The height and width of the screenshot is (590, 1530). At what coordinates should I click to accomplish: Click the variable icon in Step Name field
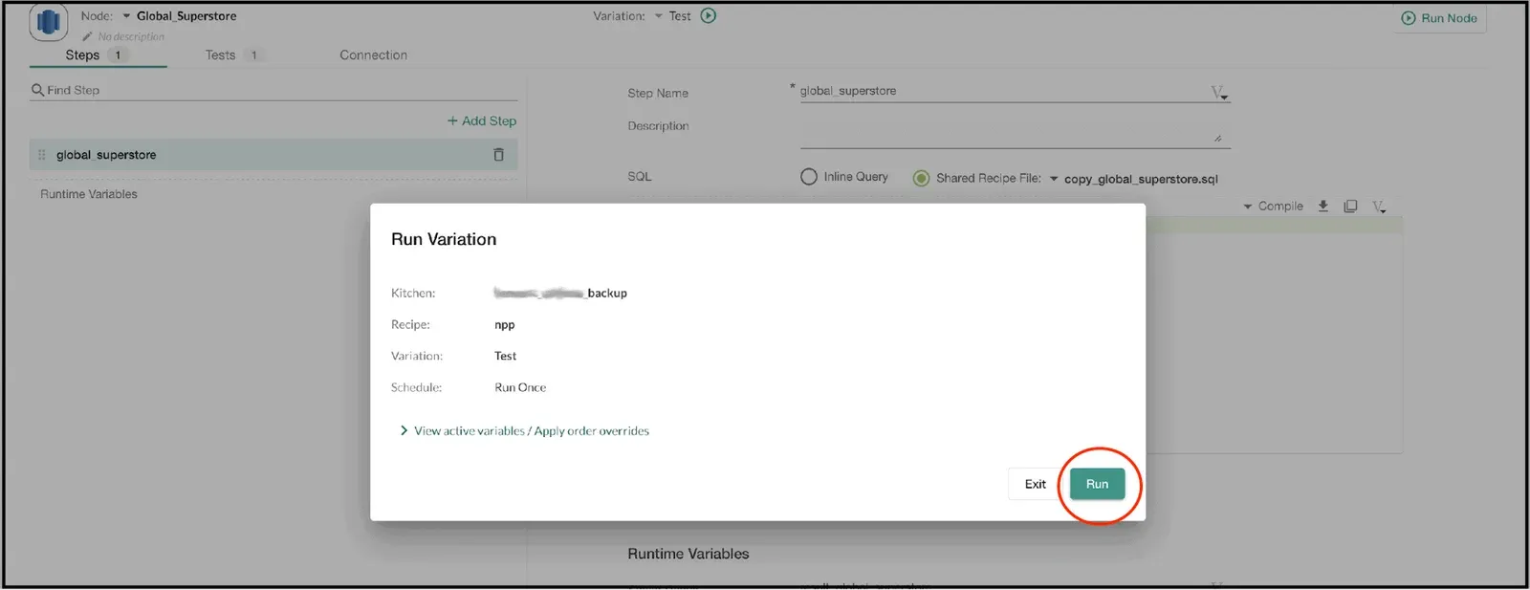(1219, 92)
